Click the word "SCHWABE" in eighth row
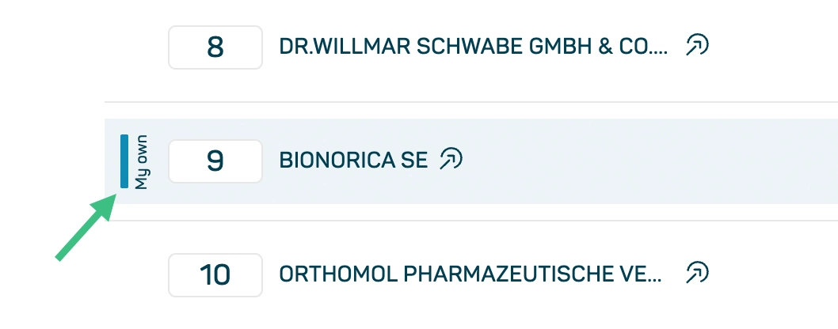The image size is (838, 329). (x=469, y=47)
